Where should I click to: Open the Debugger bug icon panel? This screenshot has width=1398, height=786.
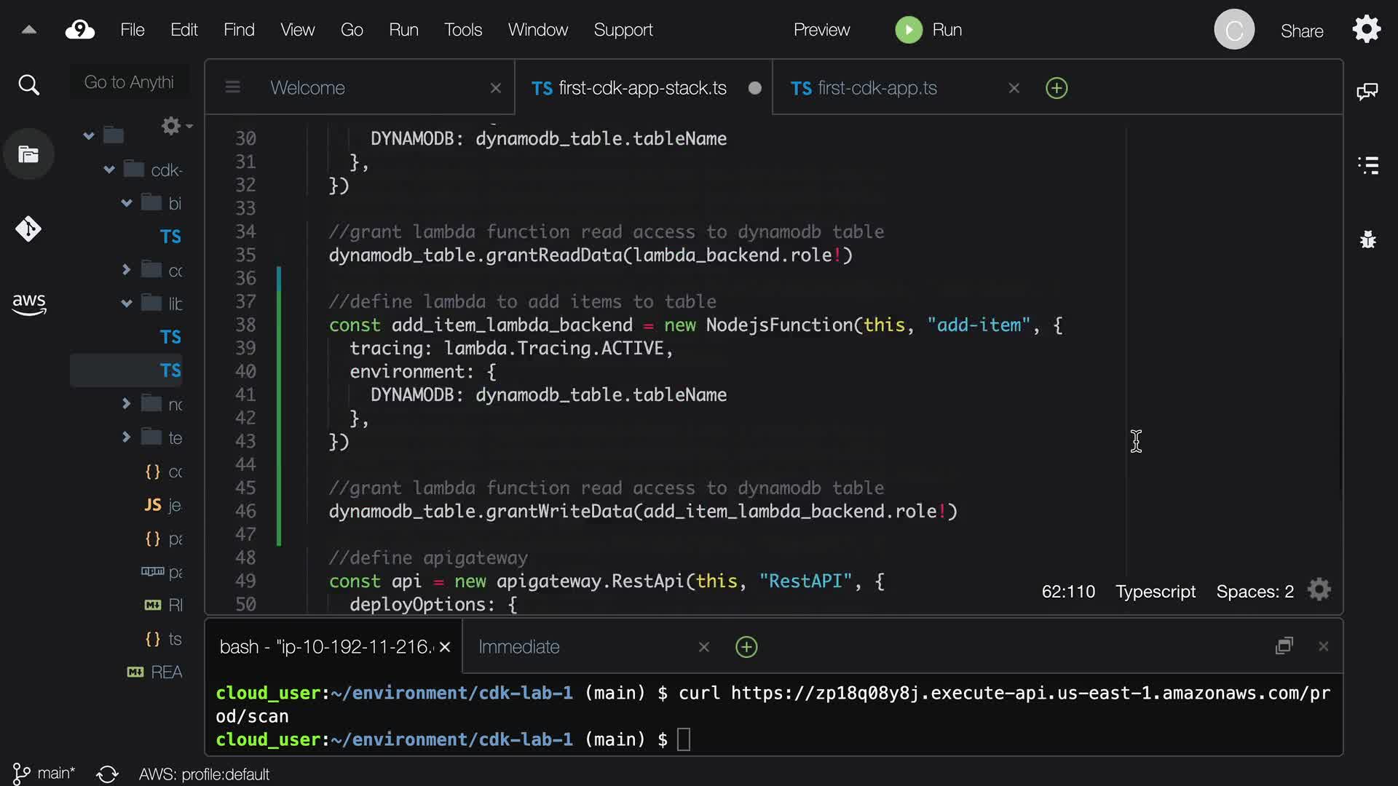pos(1367,239)
